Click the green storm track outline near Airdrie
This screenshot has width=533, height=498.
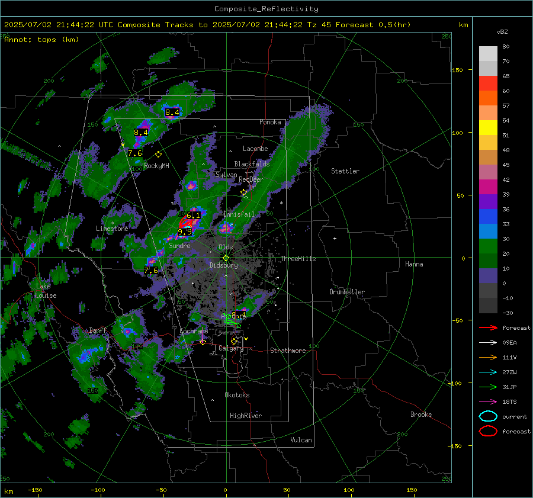pos(233,322)
